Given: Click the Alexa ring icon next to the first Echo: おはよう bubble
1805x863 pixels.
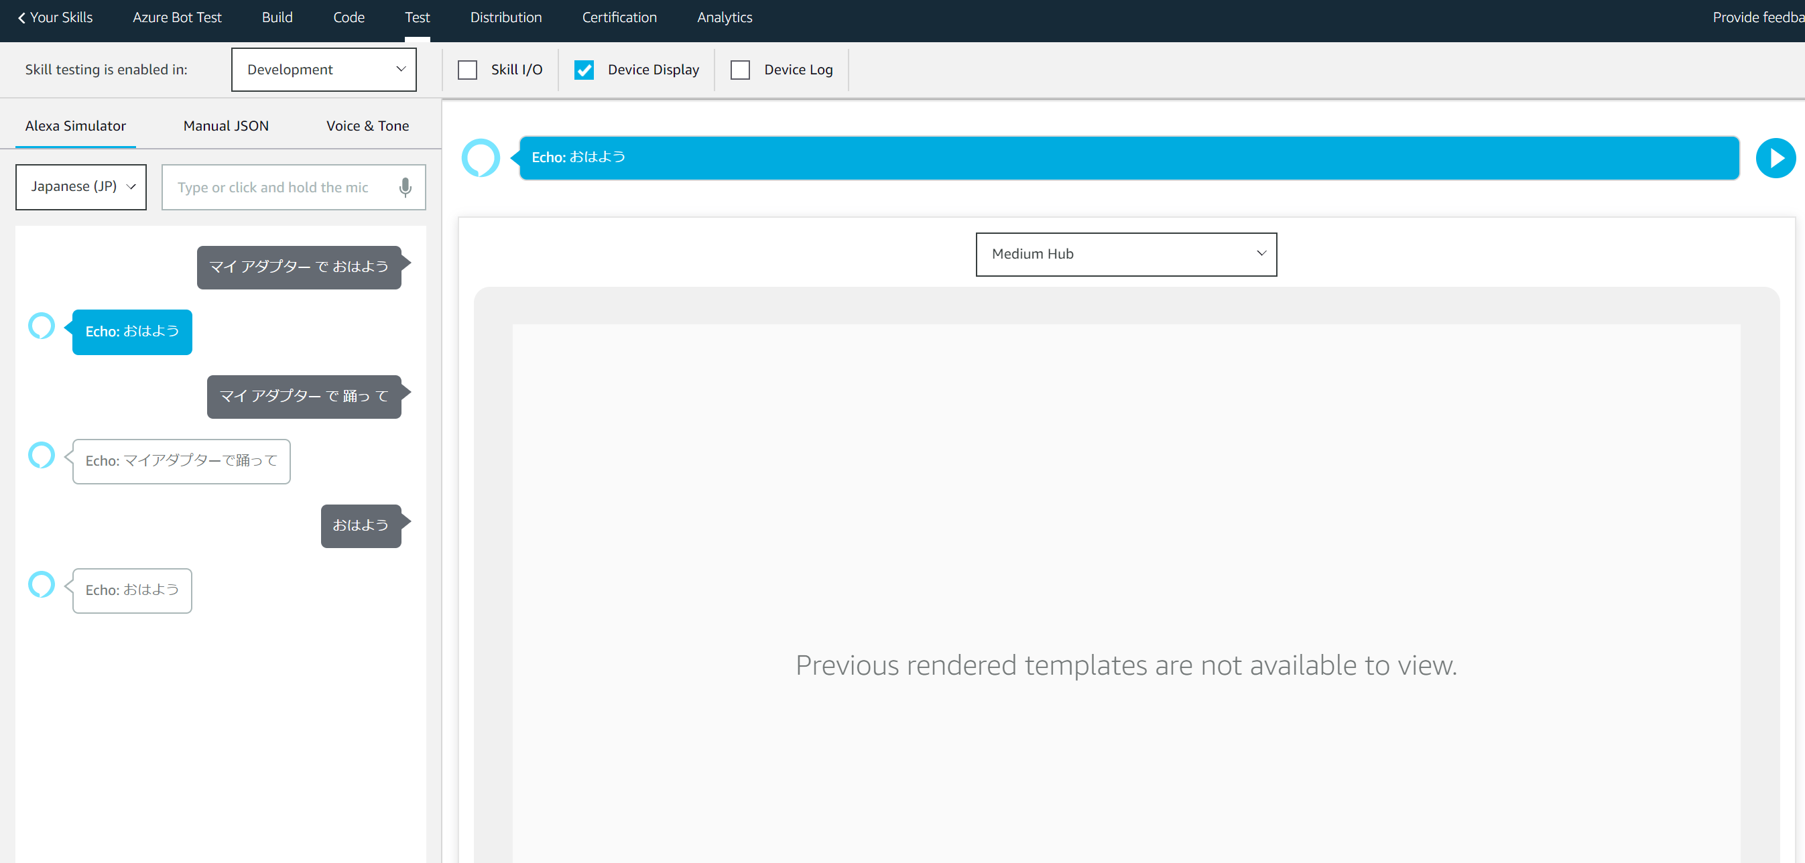Looking at the screenshot, I should tap(42, 326).
